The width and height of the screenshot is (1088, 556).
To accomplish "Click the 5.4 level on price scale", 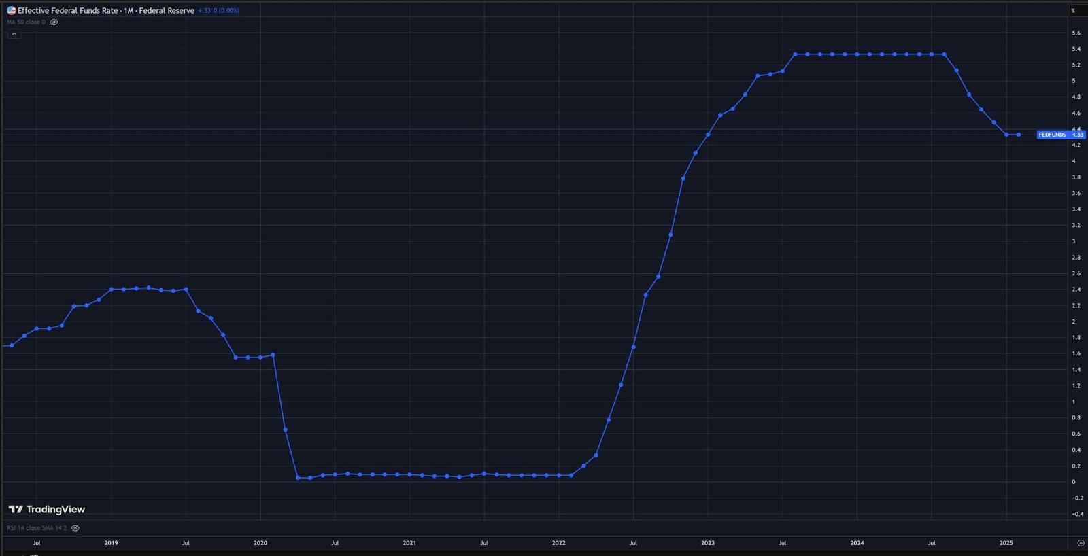I will (1076, 49).
